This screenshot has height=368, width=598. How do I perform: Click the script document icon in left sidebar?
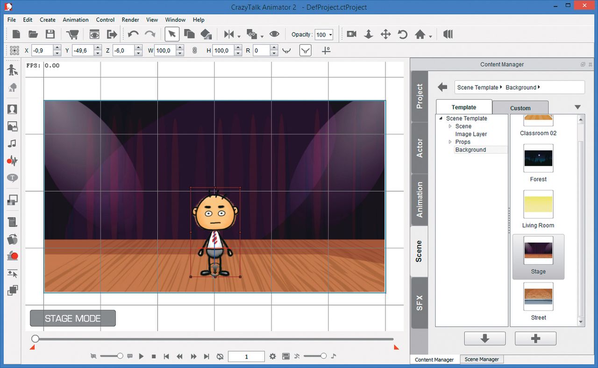[13, 222]
